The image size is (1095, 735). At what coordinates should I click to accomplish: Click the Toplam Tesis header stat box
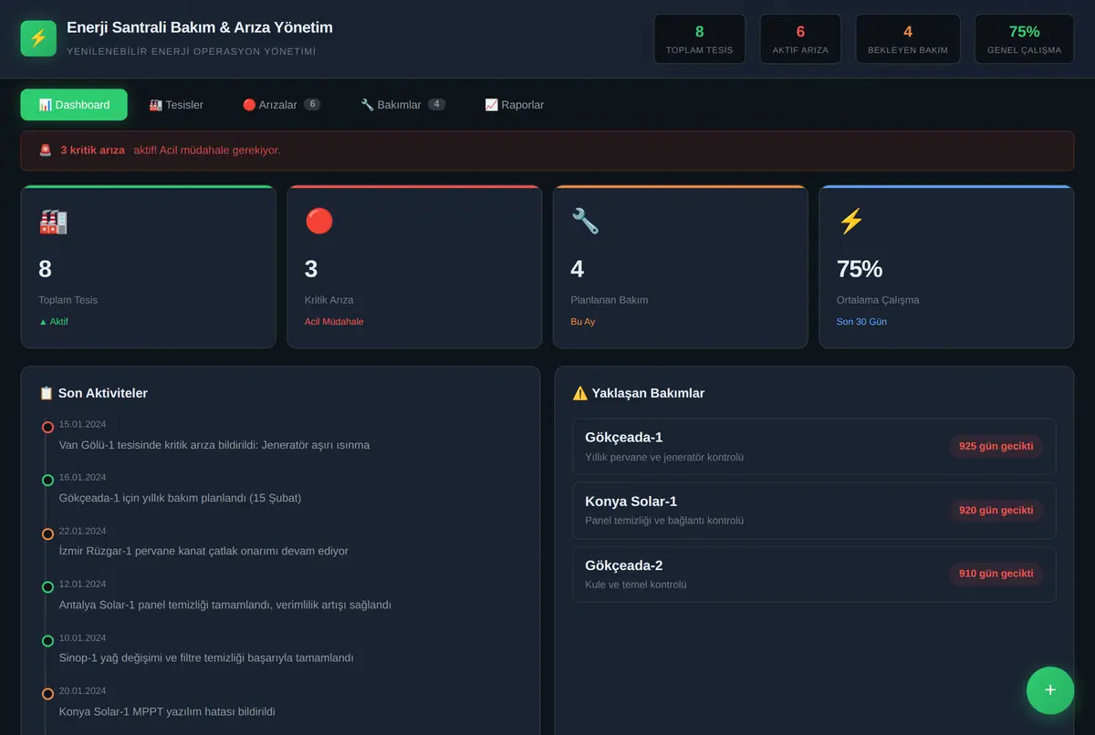700,39
